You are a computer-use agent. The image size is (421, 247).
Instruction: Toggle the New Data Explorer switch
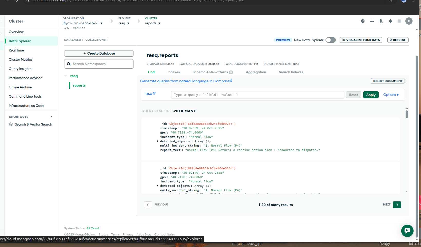pyautogui.click(x=330, y=40)
